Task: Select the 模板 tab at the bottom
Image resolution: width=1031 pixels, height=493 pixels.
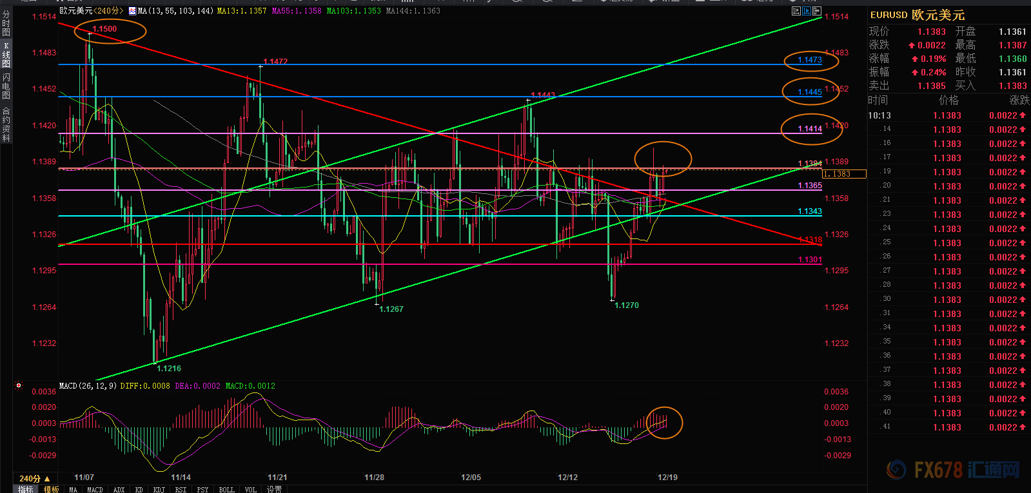Action: point(52,489)
